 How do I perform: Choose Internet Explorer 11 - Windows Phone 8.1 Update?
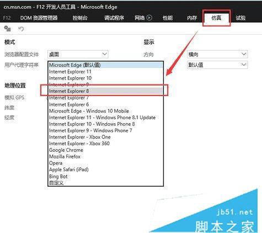click(106, 118)
